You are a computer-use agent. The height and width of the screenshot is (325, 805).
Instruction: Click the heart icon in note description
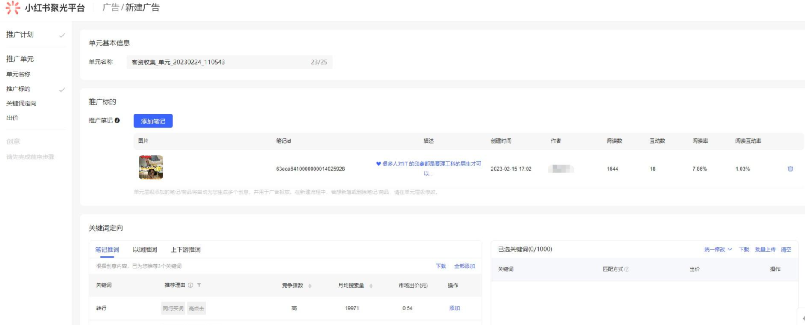pyautogui.click(x=378, y=163)
